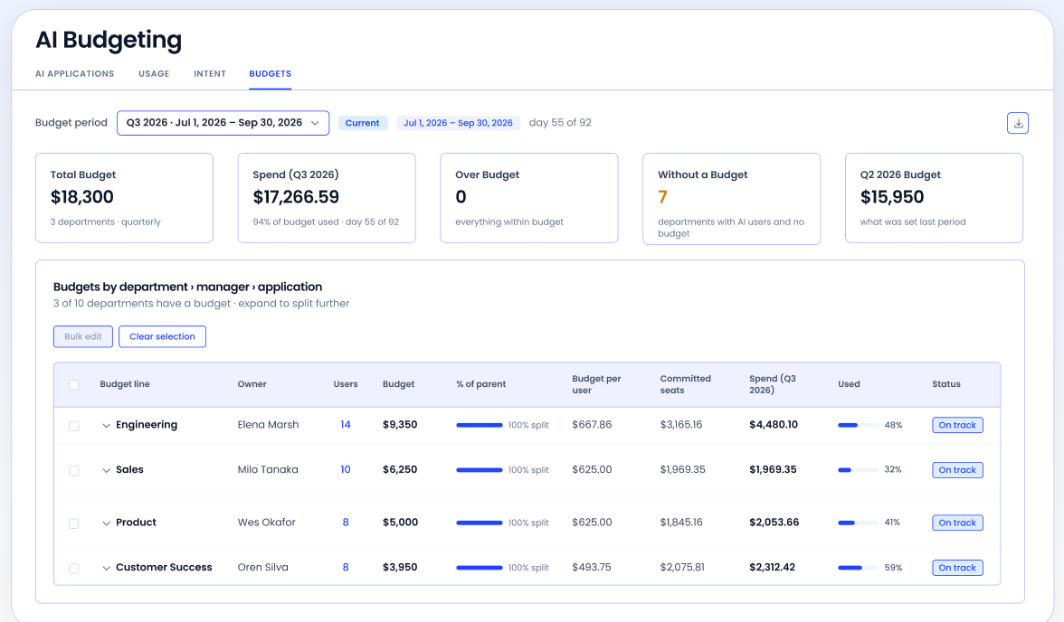Viewport: 1064px width, 622px height.
Task: Switch to the Intent tab
Action: click(210, 74)
